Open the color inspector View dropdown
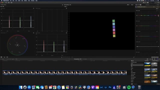160x90 pixels. 157,9
